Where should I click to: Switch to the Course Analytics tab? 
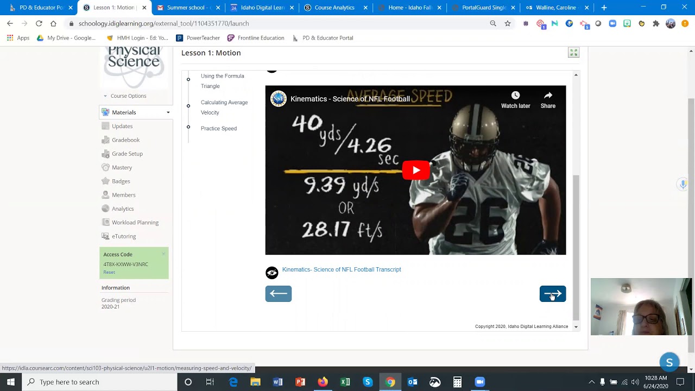334,8
